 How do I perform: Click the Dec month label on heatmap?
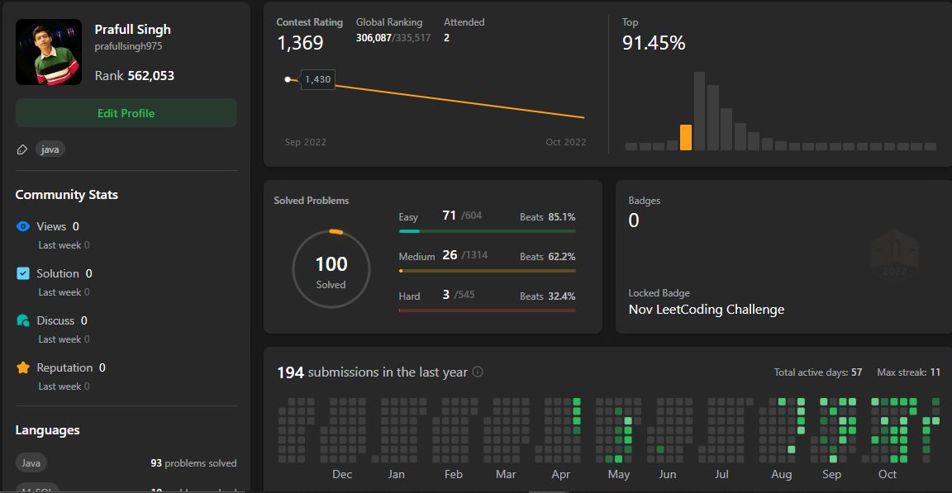pyautogui.click(x=342, y=474)
